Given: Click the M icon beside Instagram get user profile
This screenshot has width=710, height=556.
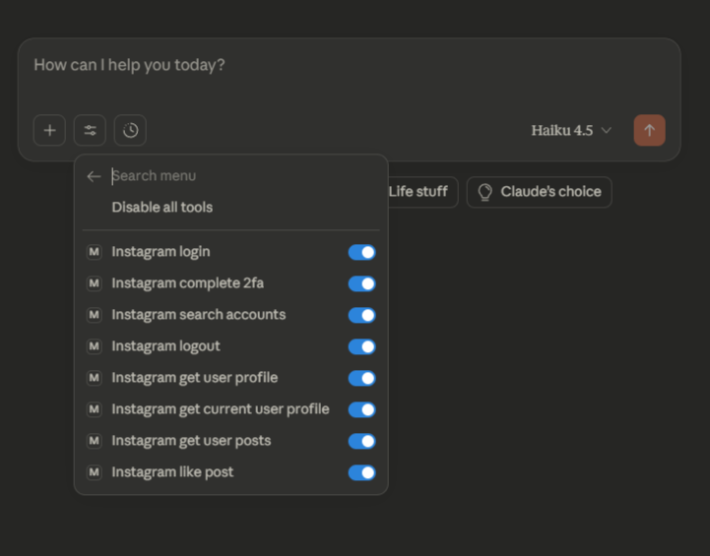Looking at the screenshot, I should [95, 378].
